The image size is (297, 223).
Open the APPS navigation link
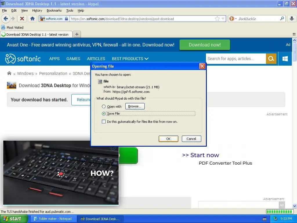[54, 59]
